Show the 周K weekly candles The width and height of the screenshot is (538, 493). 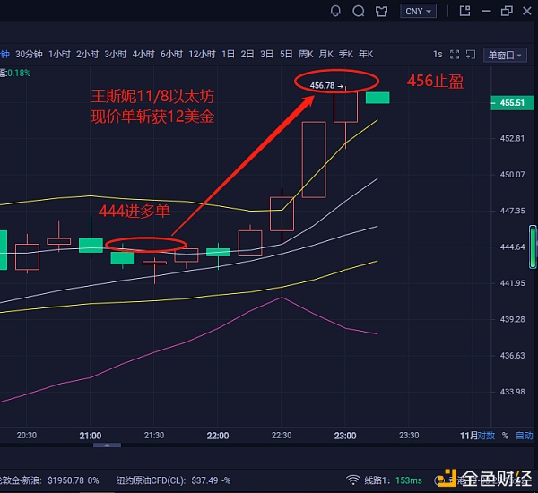click(306, 54)
